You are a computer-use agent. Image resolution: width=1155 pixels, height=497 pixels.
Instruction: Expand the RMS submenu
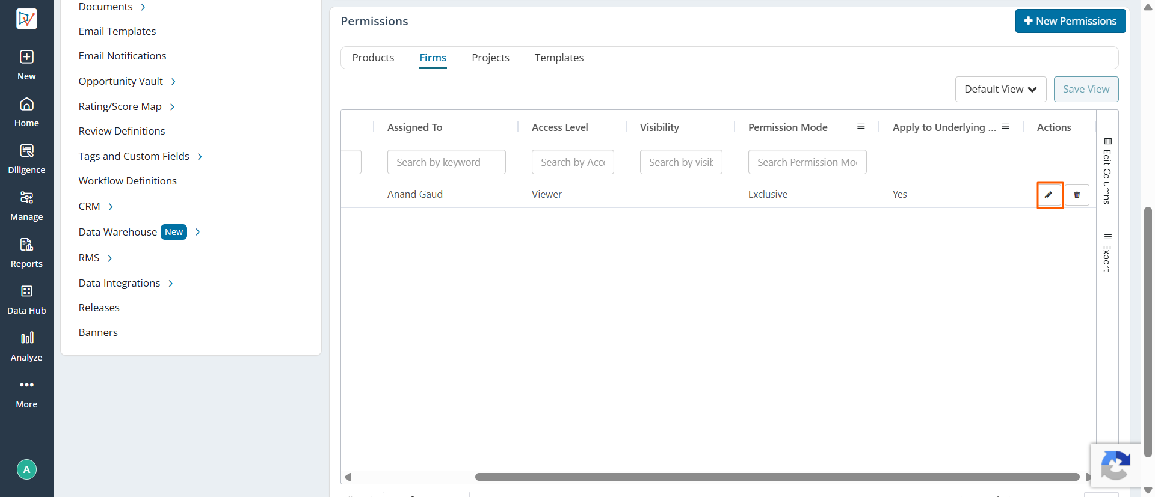[x=109, y=258]
